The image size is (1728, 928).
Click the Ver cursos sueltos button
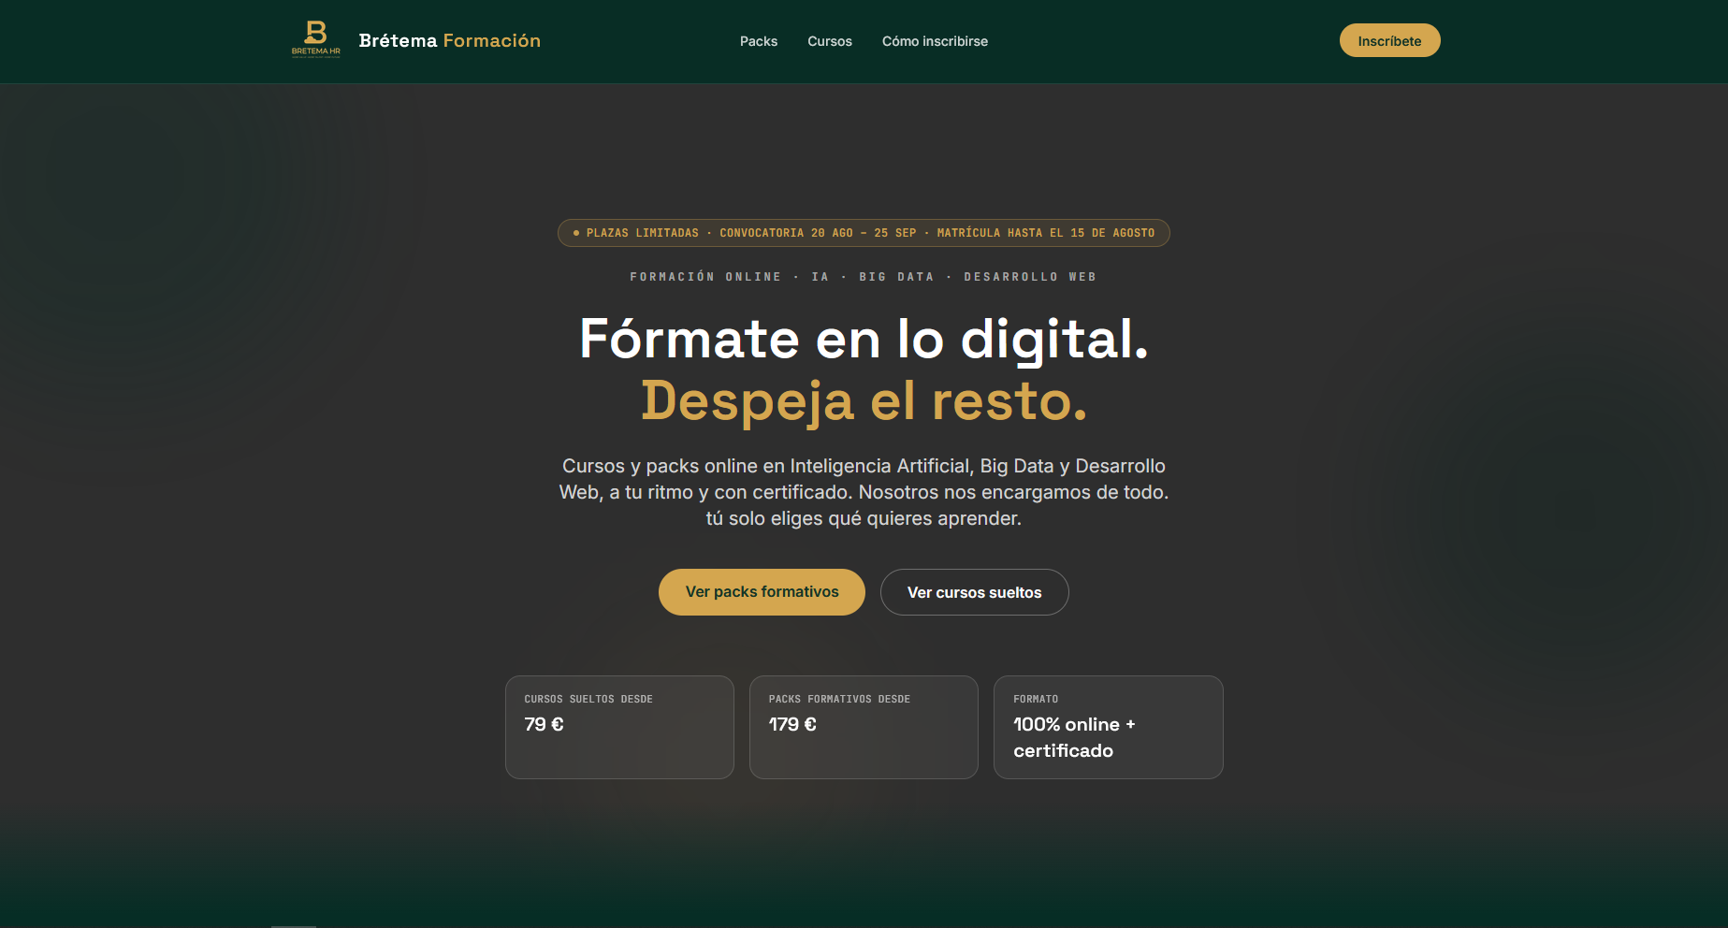(974, 592)
